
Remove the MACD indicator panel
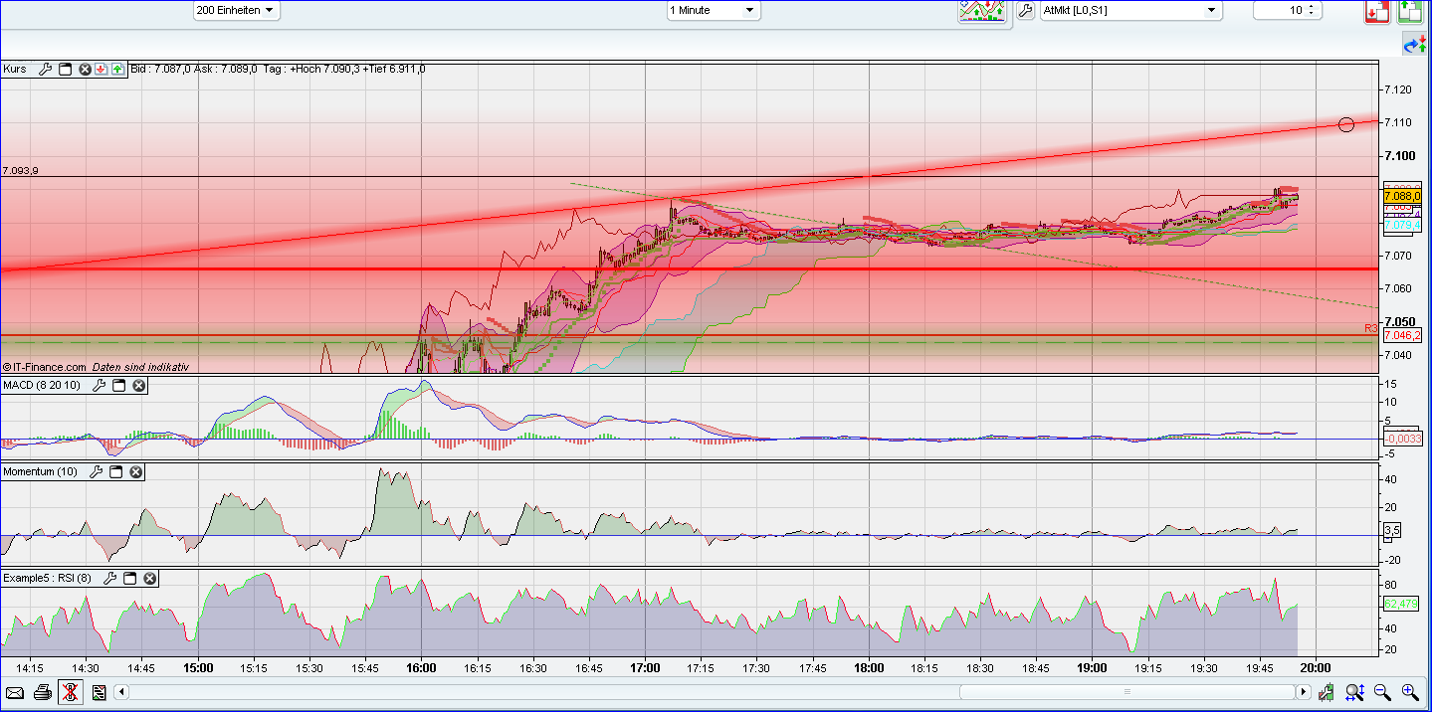(x=138, y=386)
